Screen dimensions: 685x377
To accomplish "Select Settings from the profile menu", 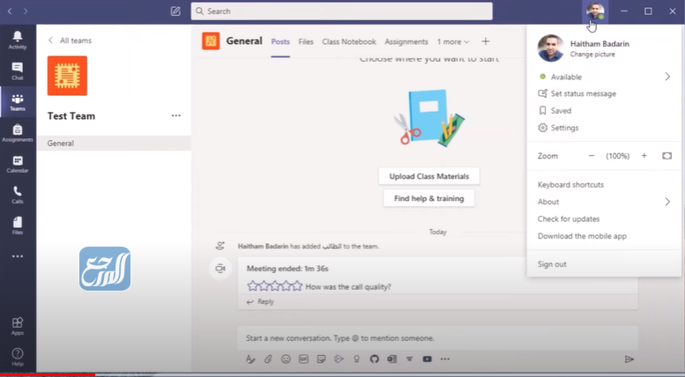I will [x=564, y=128].
